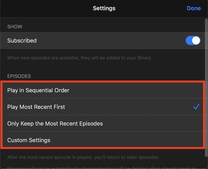Click the blue checkmark beside Play Most Recent First
This screenshot has width=208, height=169.
click(196, 107)
